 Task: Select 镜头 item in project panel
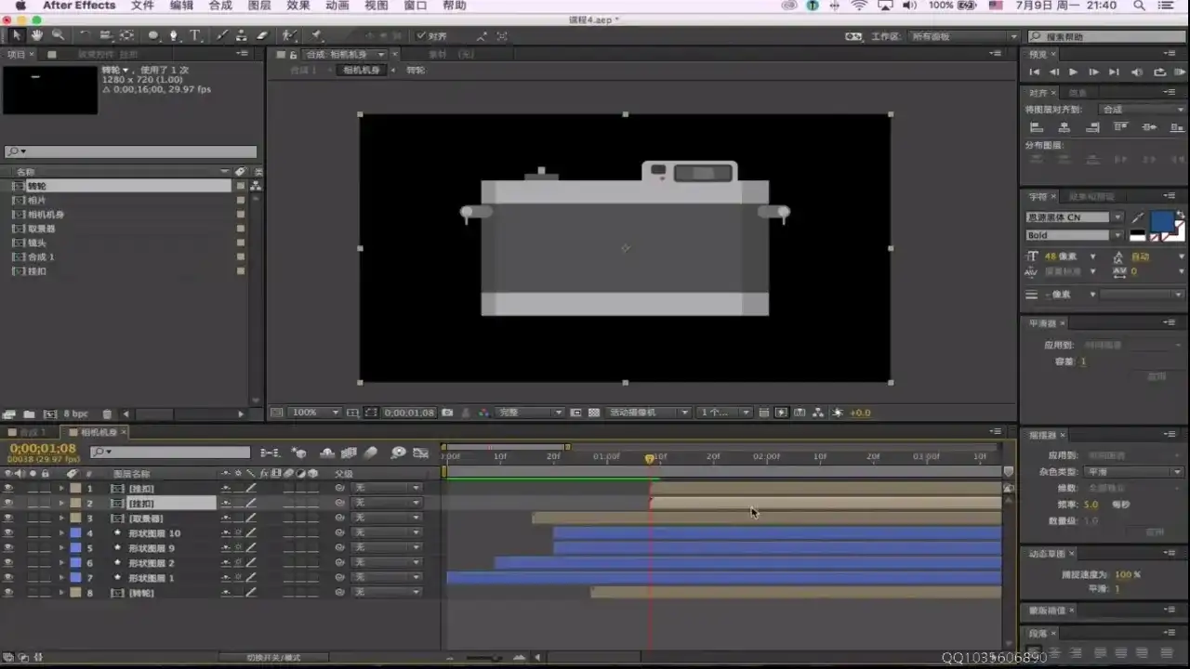(x=37, y=243)
